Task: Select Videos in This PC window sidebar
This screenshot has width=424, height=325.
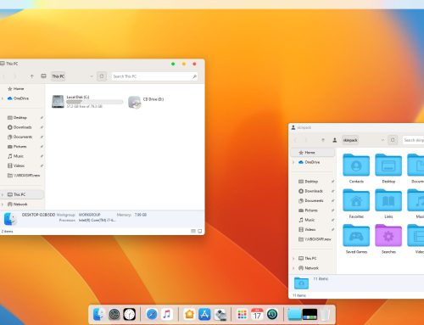Action: point(16,165)
